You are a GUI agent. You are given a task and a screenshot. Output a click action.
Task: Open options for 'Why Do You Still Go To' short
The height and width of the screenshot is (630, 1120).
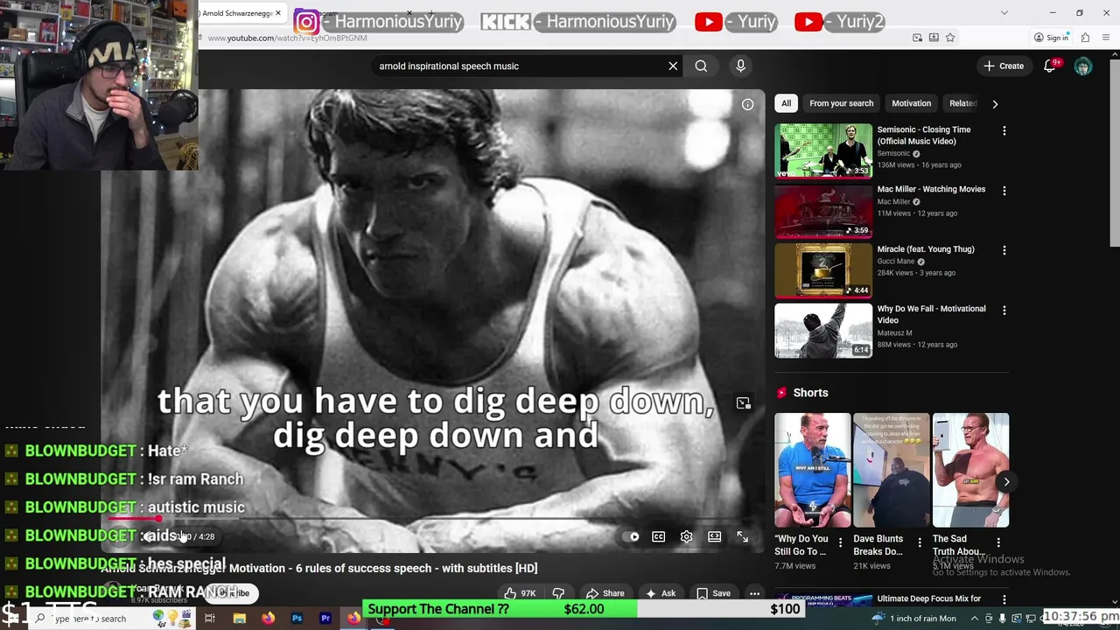(x=840, y=543)
